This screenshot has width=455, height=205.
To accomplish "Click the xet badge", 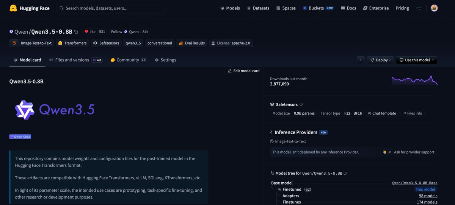I will click(x=97, y=60).
